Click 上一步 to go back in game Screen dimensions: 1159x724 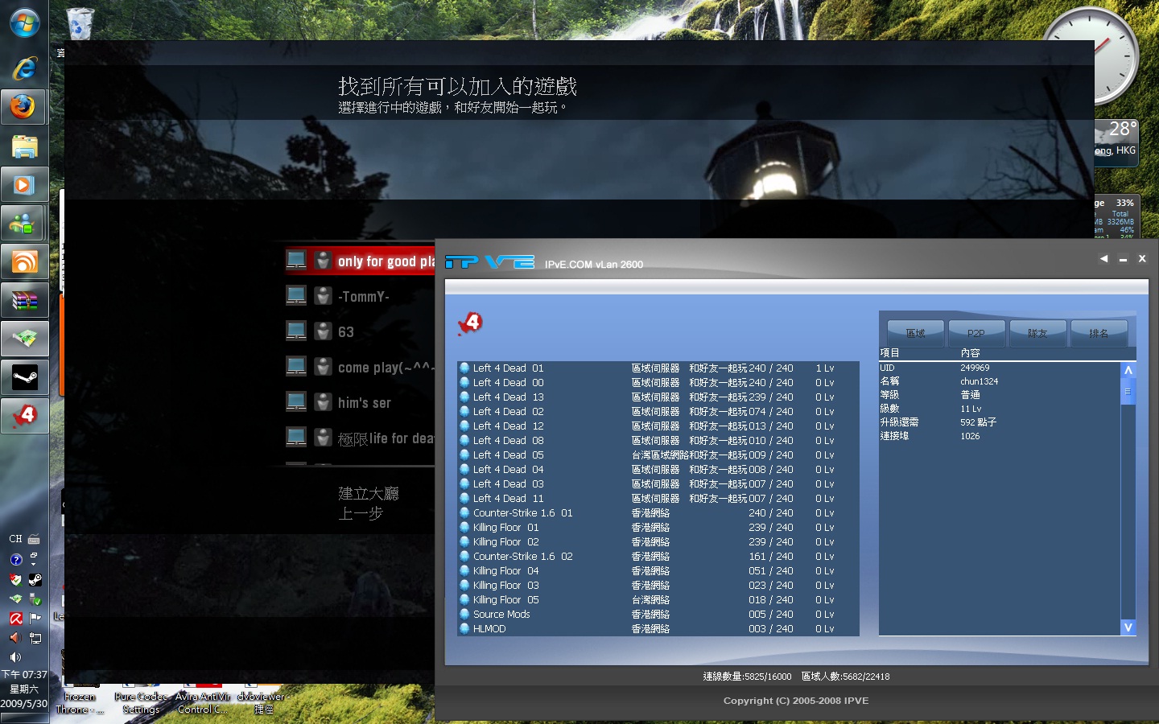tap(361, 513)
